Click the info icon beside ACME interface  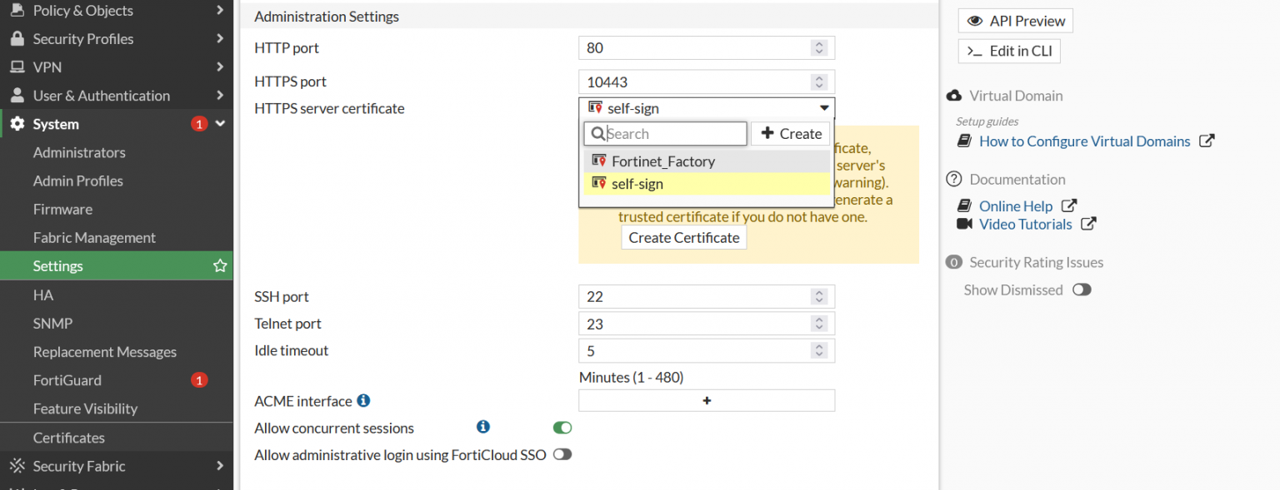363,400
